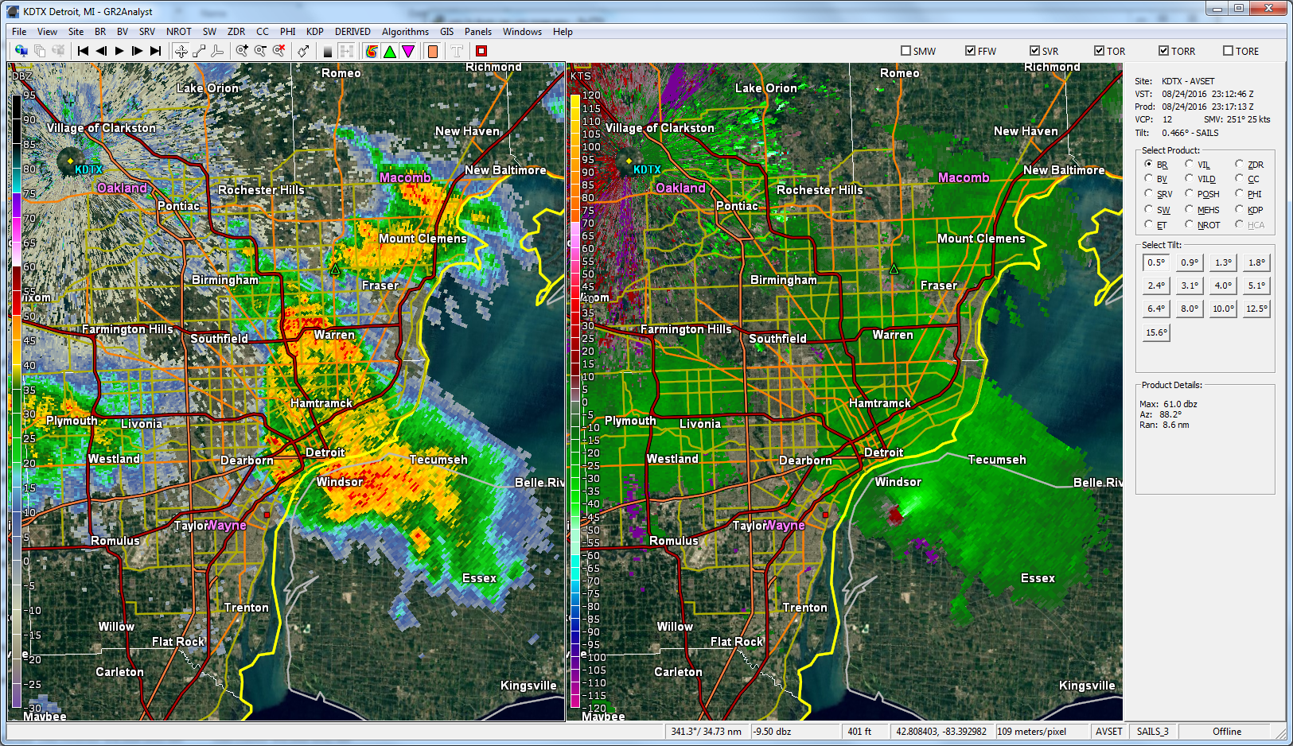Step back one frame

click(x=101, y=51)
